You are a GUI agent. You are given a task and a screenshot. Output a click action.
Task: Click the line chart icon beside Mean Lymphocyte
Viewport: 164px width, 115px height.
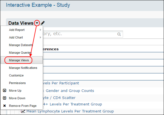(23, 111)
